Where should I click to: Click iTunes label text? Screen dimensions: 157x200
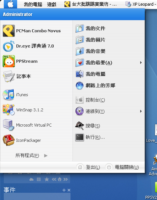point(22,95)
